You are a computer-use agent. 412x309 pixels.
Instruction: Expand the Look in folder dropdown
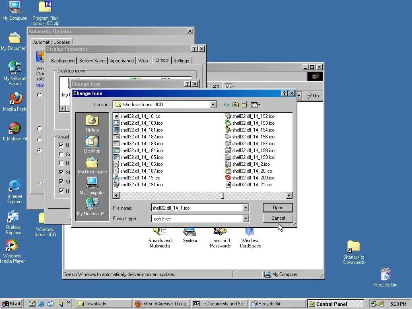tap(213, 105)
